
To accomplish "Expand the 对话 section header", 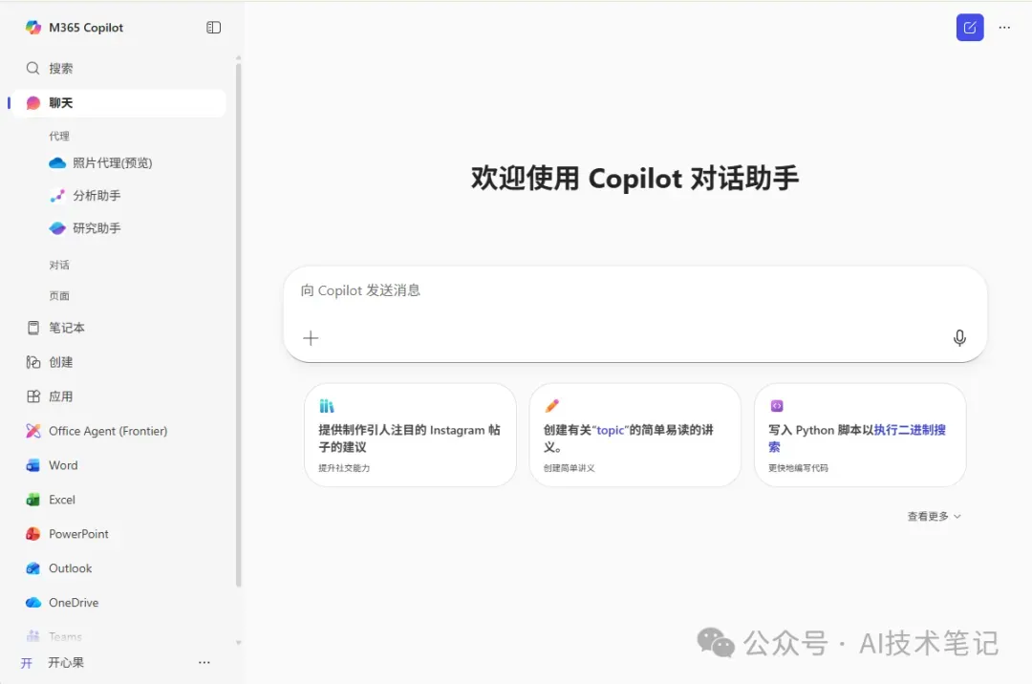I will point(59,265).
